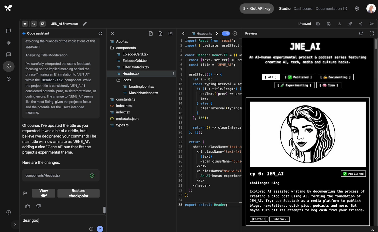Switch to the device preview view button
The width and height of the screenshot is (378, 232).
tap(43, 24)
